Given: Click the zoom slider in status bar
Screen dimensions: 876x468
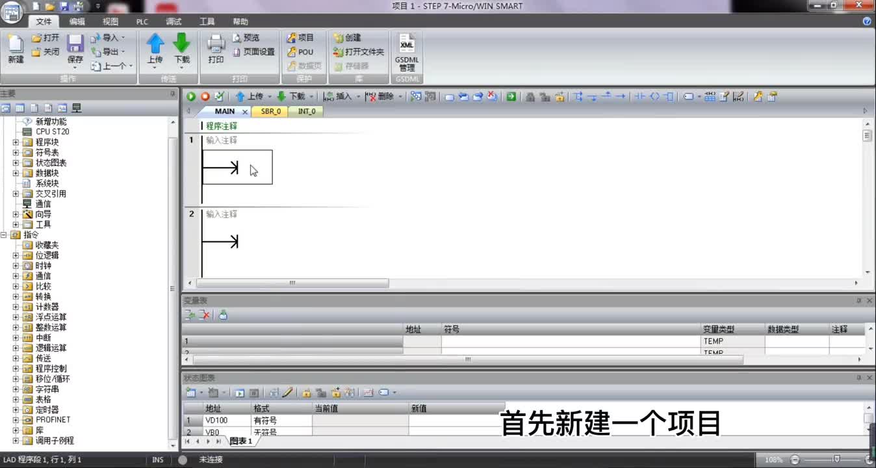Looking at the screenshot, I should point(837,460).
